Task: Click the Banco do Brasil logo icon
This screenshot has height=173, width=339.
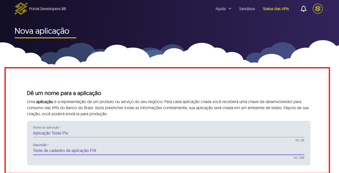Action: 21,9
